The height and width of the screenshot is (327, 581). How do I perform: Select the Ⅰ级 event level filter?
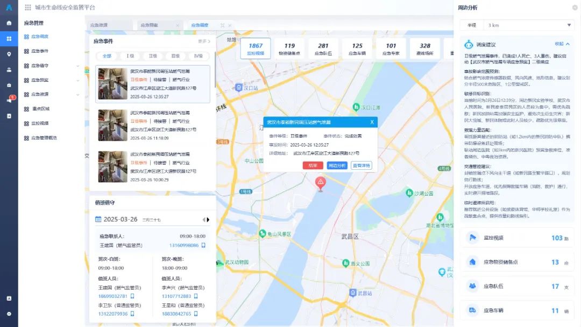[x=130, y=56]
